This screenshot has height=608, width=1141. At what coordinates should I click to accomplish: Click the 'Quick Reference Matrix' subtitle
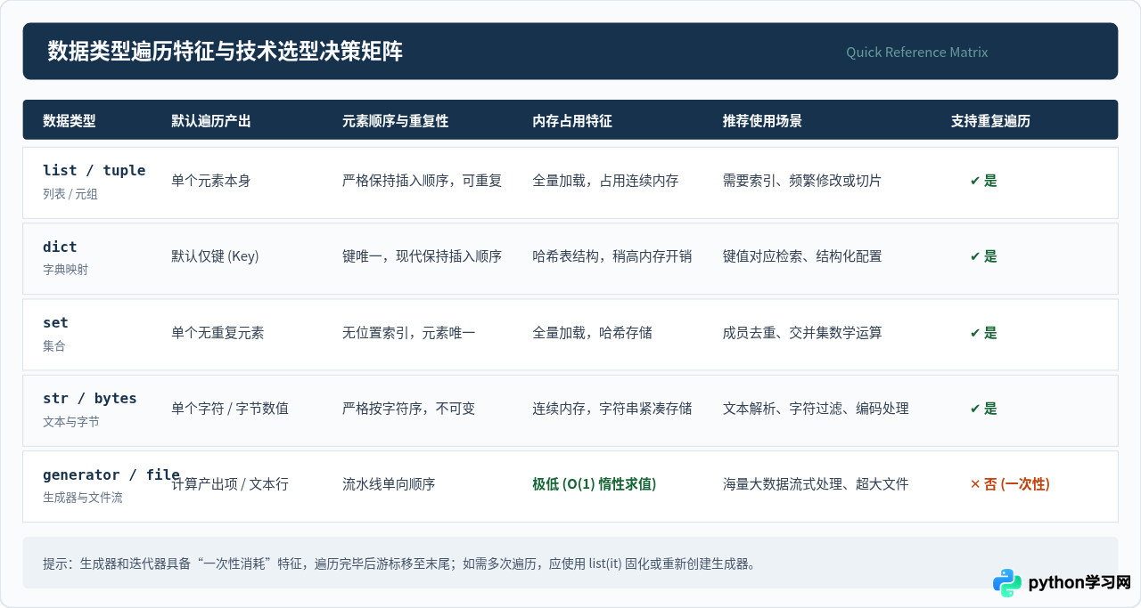pos(917,53)
